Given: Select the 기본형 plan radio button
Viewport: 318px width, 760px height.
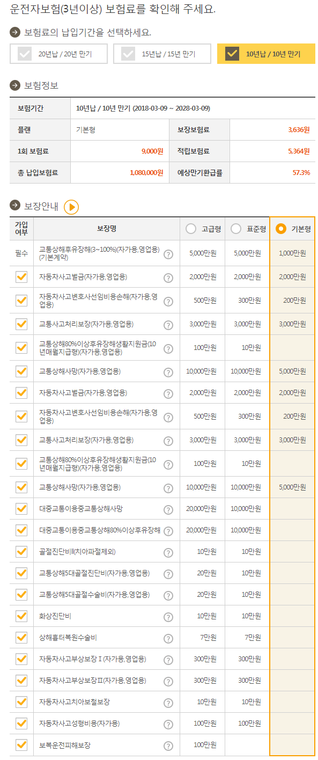Looking at the screenshot, I should coord(280,229).
